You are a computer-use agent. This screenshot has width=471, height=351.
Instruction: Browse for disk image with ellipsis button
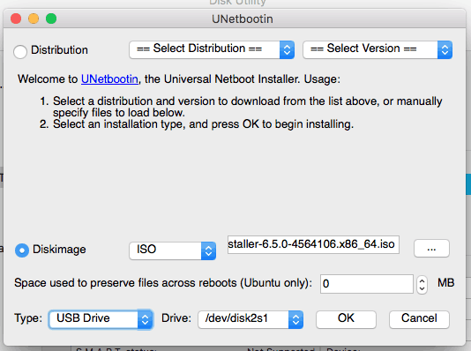point(431,249)
